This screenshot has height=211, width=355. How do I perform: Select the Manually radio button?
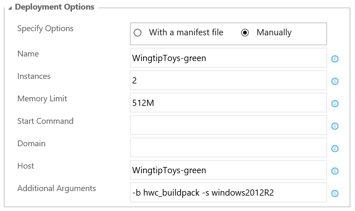(x=245, y=33)
